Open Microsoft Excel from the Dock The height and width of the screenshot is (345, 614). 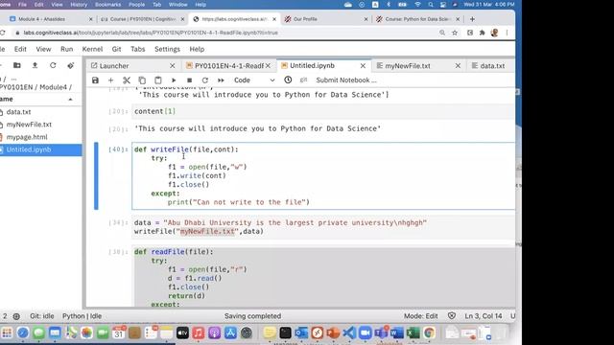413,333
